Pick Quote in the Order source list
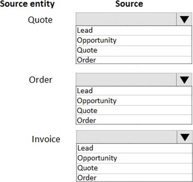Image resolution: width=193 pixels, height=182 pixels. (x=134, y=111)
